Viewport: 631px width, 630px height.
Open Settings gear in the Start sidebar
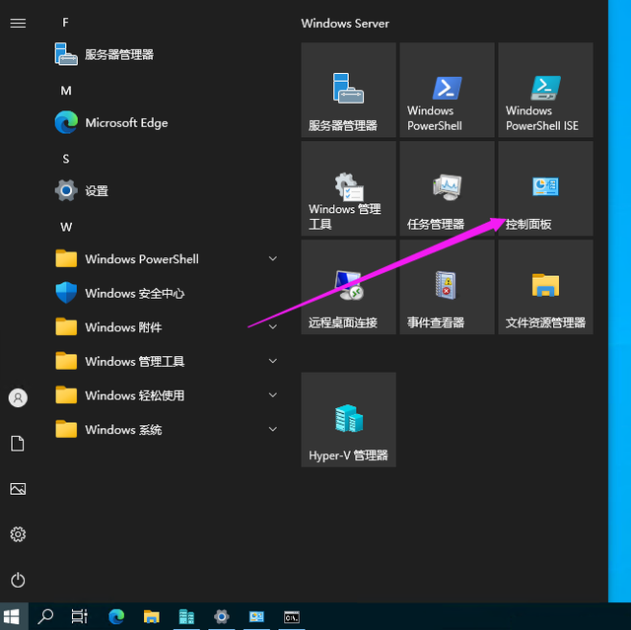[x=18, y=534]
